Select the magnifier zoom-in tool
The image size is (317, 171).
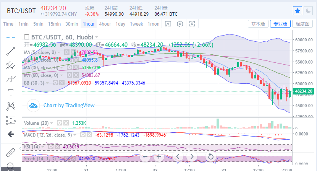point(10,166)
